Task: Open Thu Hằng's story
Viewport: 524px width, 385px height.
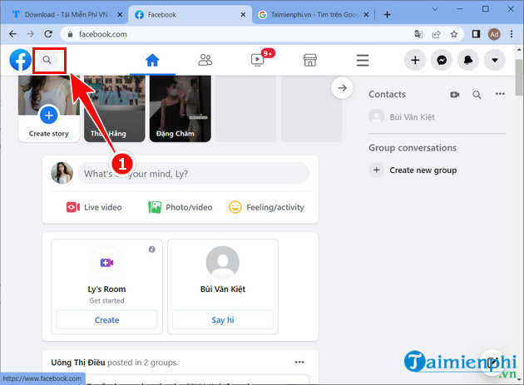Action: point(115,109)
